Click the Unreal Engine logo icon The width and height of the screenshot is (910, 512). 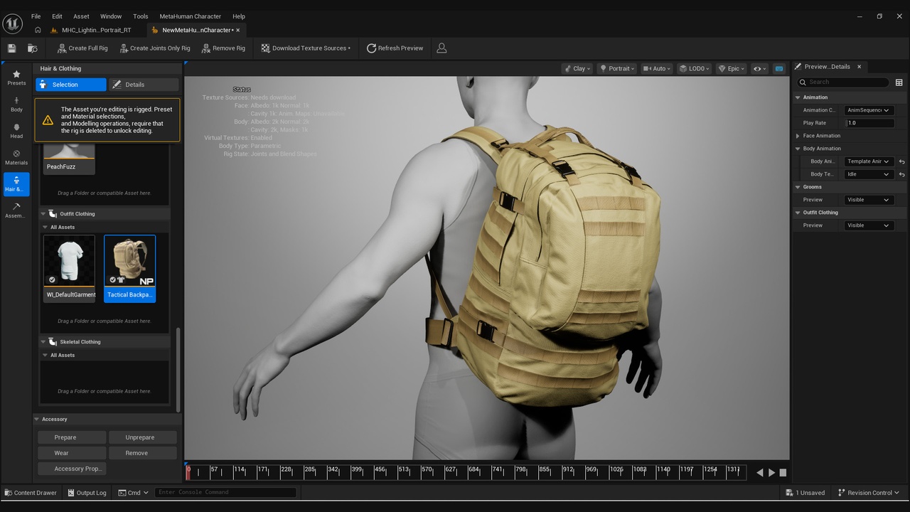coord(12,23)
